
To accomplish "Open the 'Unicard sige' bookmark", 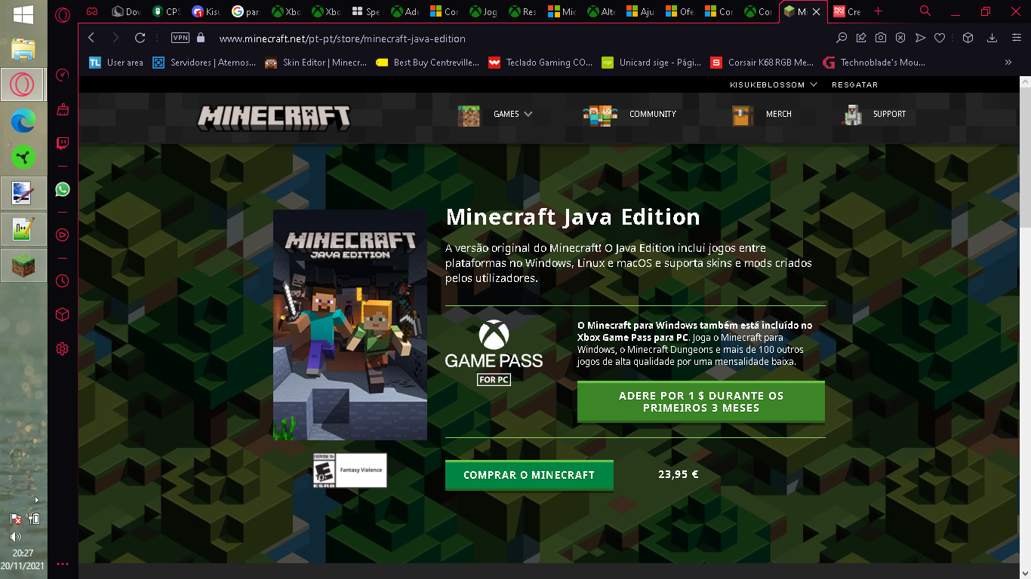I will [652, 63].
